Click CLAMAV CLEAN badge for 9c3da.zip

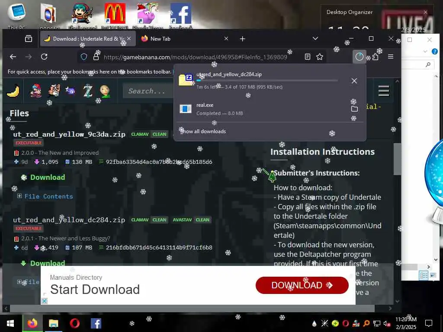149,134
